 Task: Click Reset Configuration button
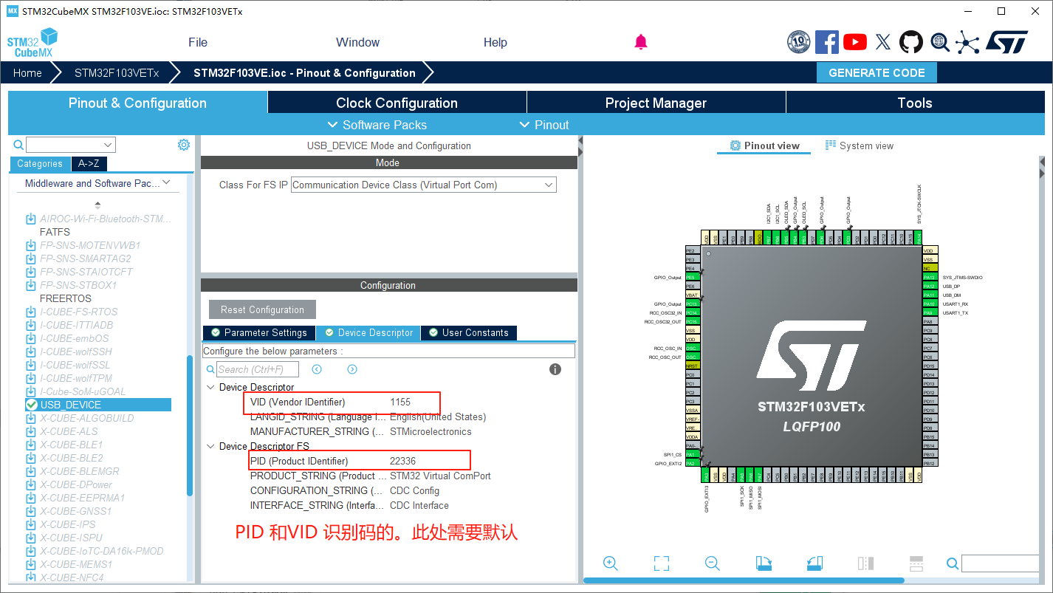coord(262,309)
